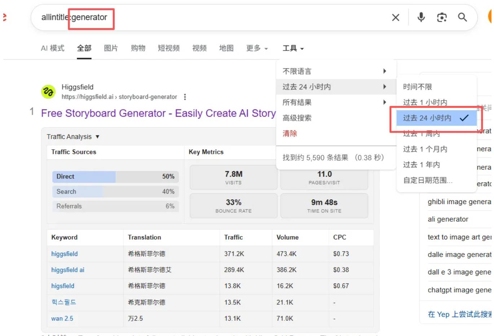The image size is (494, 336).
Task: Select the 全部 tab
Action: coord(84,48)
